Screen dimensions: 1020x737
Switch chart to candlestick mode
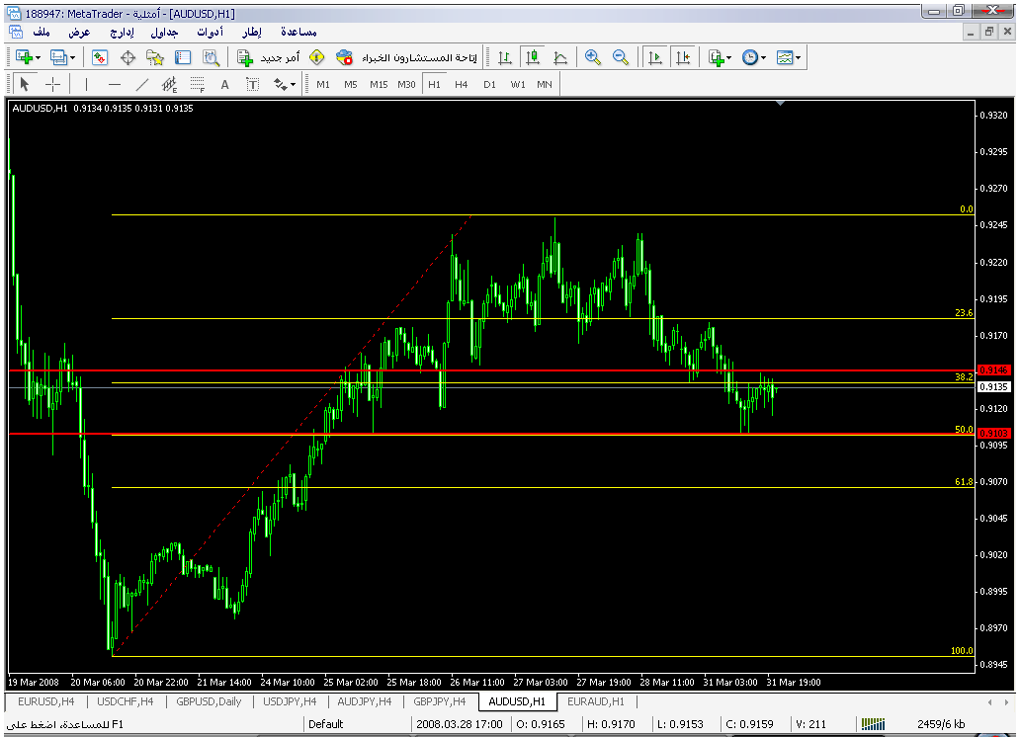coord(533,58)
